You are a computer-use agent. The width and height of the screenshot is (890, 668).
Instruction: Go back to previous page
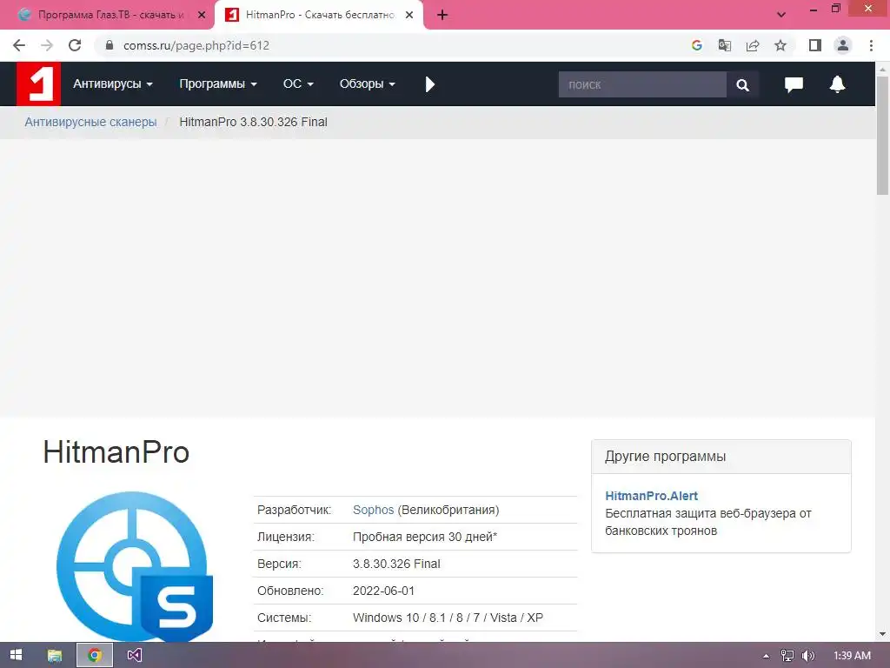19,45
